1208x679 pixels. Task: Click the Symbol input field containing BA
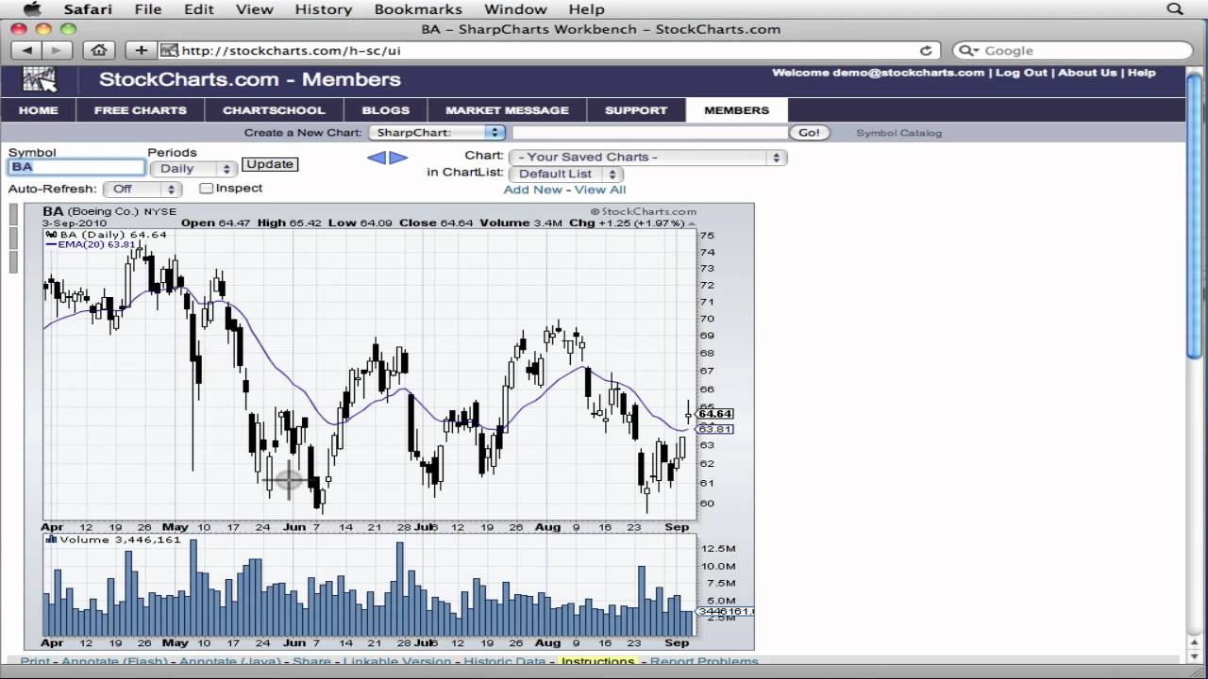click(76, 167)
